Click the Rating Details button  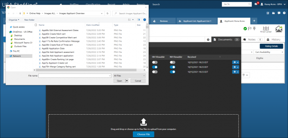tap(271, 46)
